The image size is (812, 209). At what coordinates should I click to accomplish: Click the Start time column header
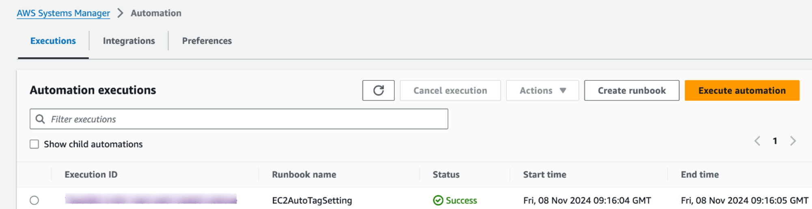point(545,175)
